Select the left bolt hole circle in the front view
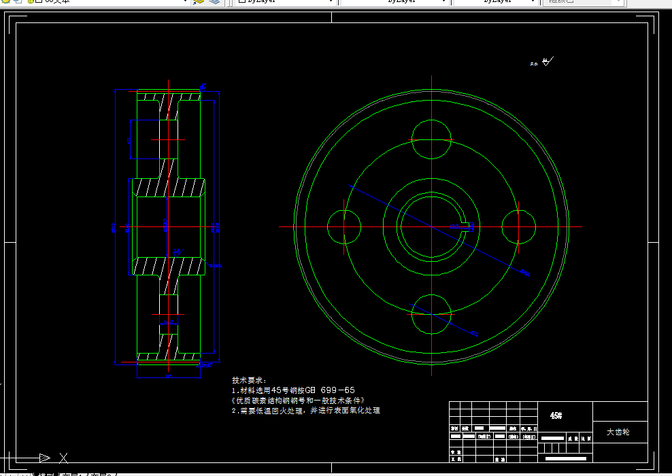Screen dimensions: 672x476 point(344,226)
